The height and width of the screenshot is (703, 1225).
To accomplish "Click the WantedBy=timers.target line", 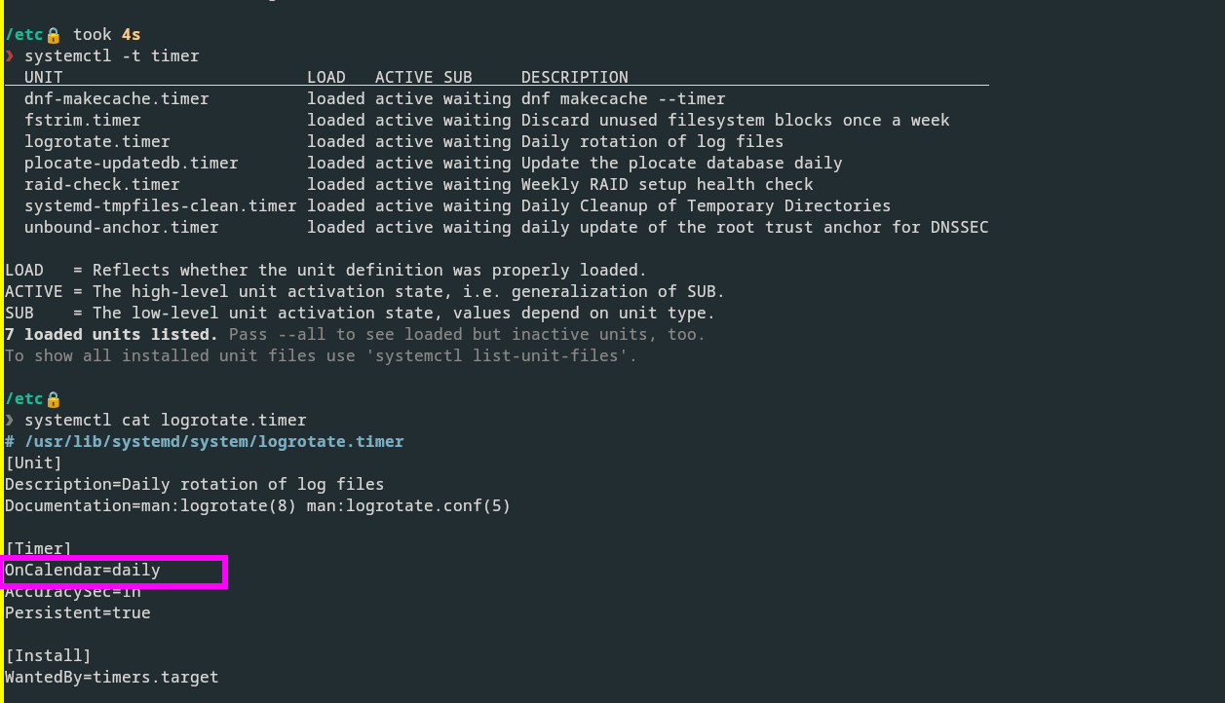I will point(112,678).
